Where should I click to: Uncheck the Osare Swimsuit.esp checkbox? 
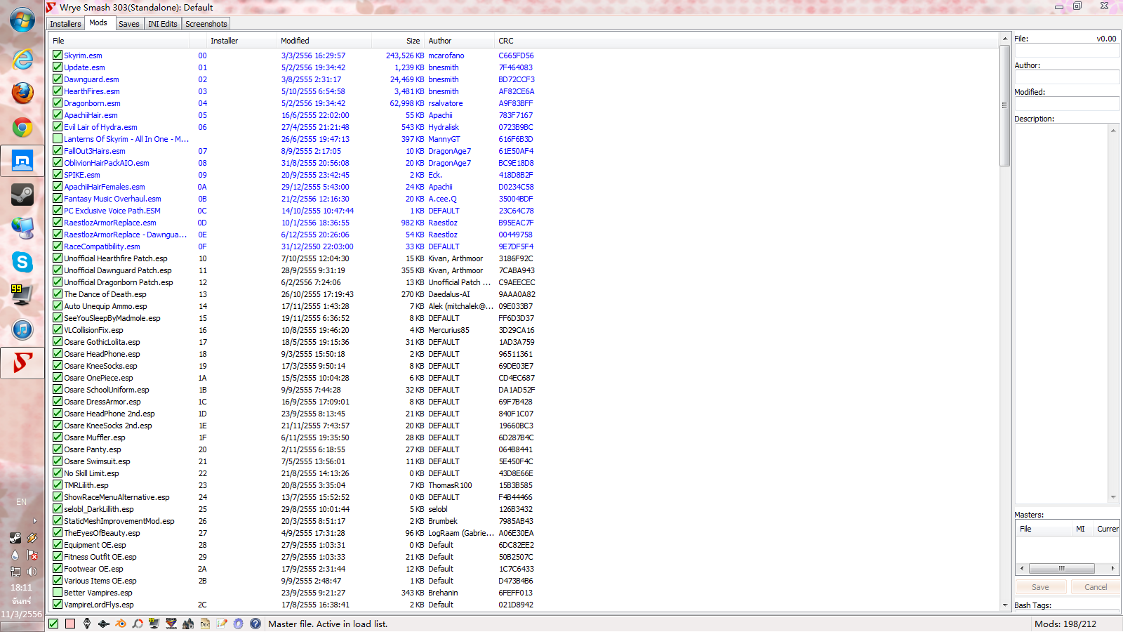[58, 461]
